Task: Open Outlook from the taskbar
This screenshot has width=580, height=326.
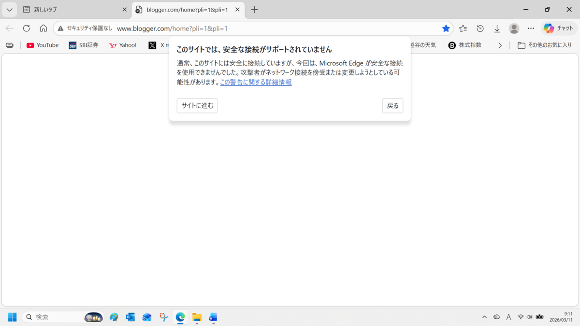Action: (x=130, y=317)
